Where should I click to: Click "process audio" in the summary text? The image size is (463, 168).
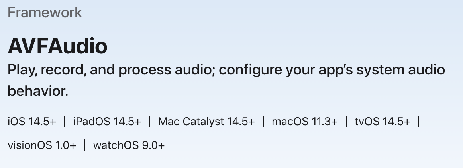click(166, 70)
